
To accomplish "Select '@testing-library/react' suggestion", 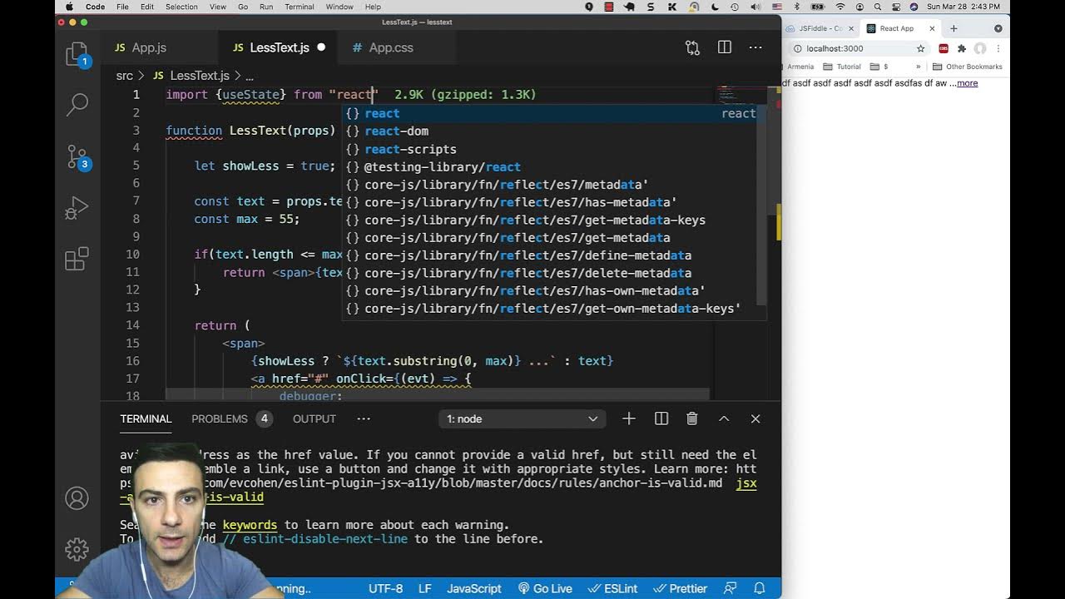I will (x=552, y=166).
